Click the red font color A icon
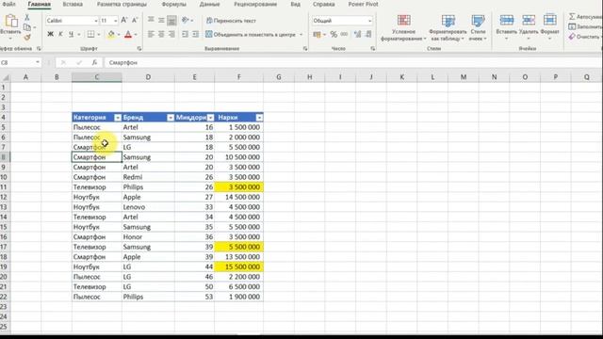The image size is (603, 339). click(x=128, y=35)
